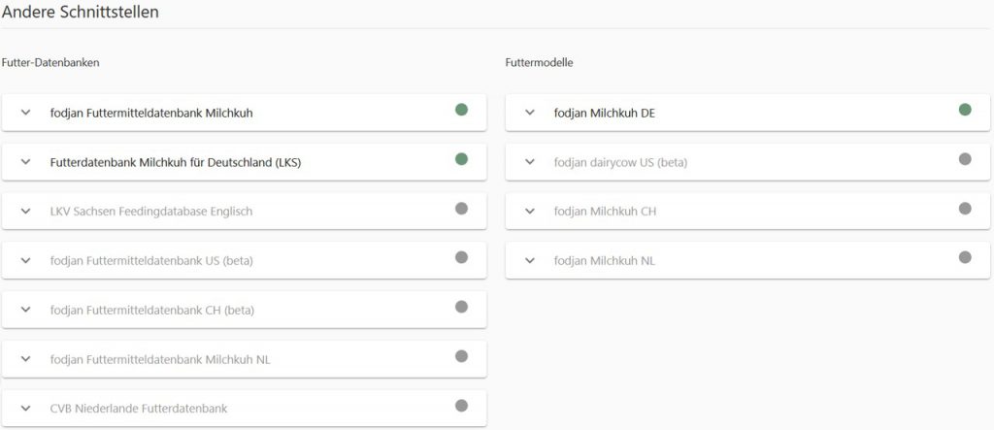
Task: Click green status dot for fodjan Futtermitteldatenbank Milchkuh
Action: click(461, 110)
